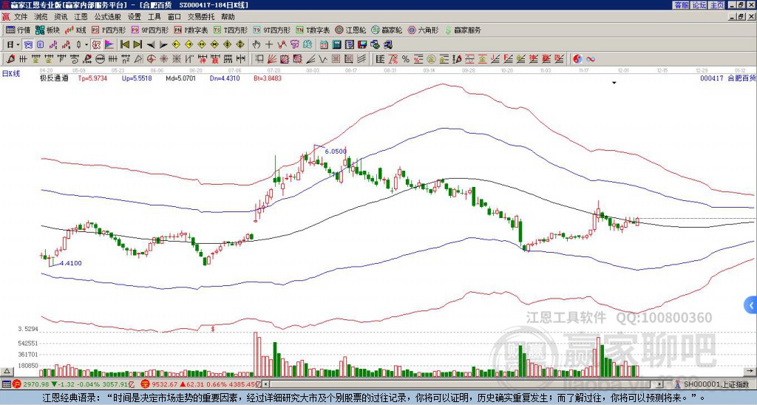Image resolution: width=757 pixels, height=405 pixels.
Task: Click the infinity symbol icon
Action: [x=591, y=59]
